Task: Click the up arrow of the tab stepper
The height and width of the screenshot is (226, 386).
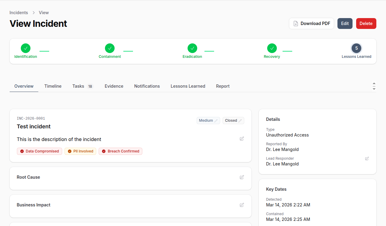Action: click(374, 83)
